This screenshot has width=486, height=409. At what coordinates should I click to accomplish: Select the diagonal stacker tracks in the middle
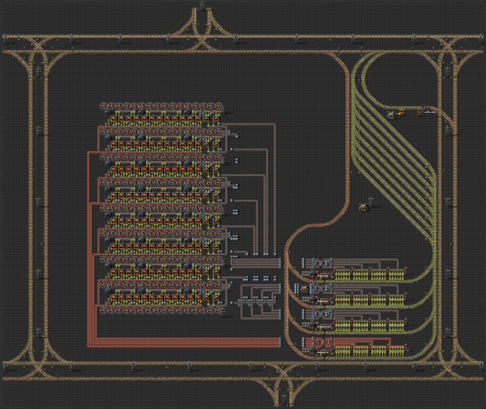click(x=393, y=166)
